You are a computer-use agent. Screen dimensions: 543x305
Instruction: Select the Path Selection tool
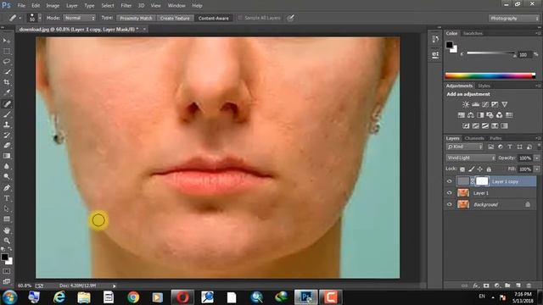pos(7,208)
